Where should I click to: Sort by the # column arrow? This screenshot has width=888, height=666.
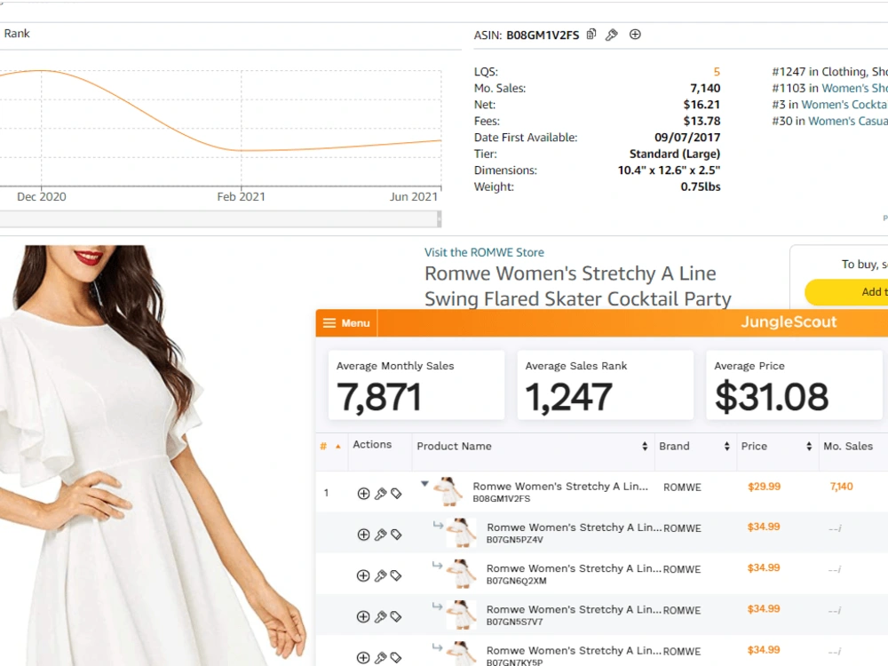tap(338, 447)
